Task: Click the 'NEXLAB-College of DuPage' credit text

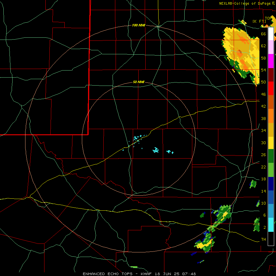Action: 245,3
